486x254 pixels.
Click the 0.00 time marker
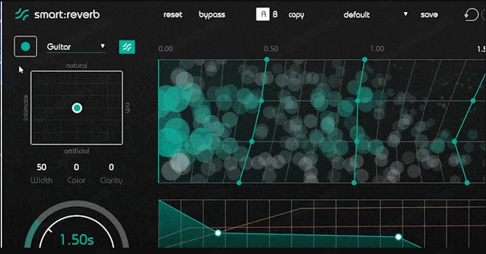pyautogui.click(x=166, y=49)
